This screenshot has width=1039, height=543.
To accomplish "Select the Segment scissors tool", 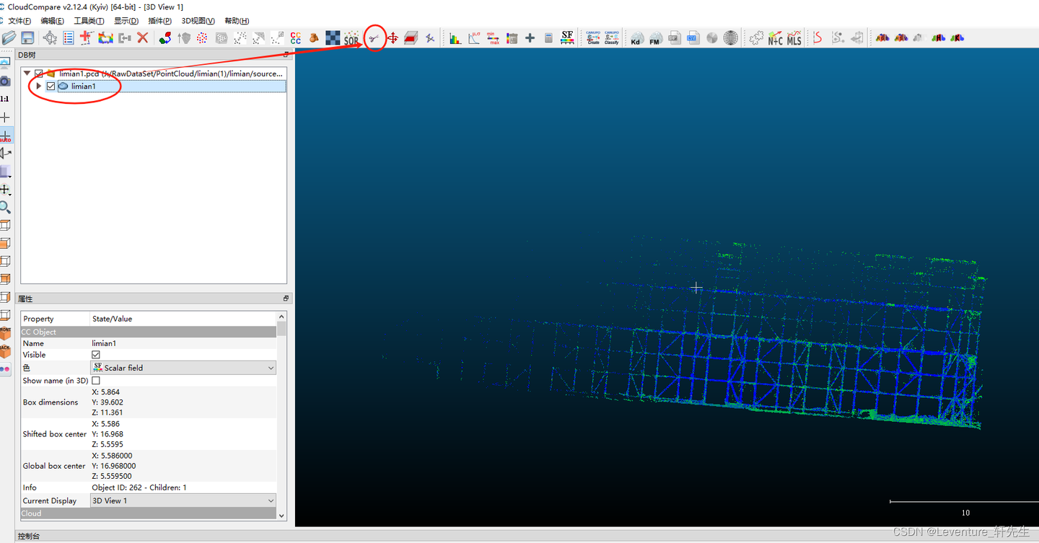I will click(374, 38).
